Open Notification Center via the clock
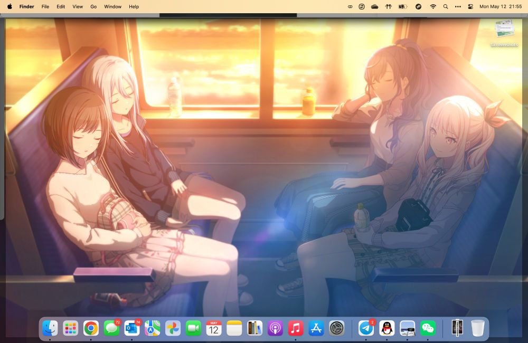Image resolution: width=528 pixels, height=343 pixels. coord(501,6)
